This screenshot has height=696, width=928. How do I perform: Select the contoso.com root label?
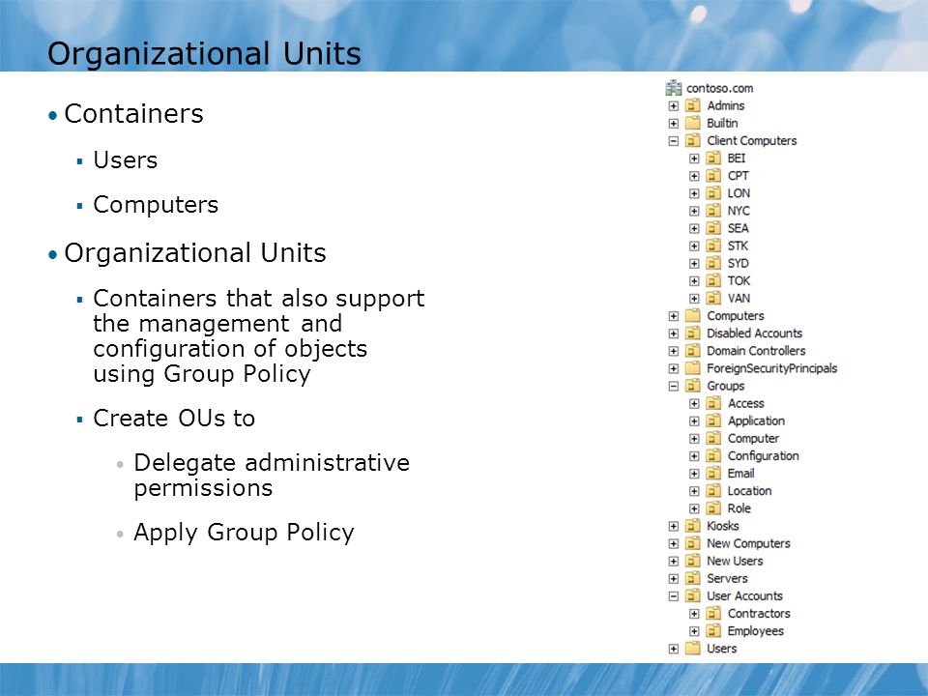(719, 88)
